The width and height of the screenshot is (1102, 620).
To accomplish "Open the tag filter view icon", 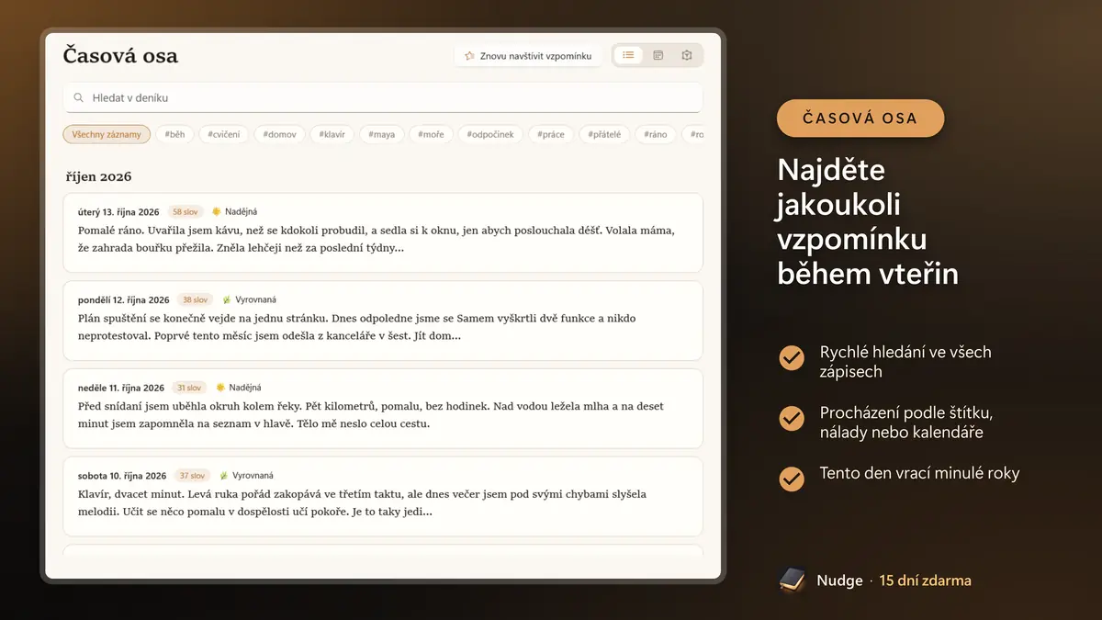I will point(687,55).
